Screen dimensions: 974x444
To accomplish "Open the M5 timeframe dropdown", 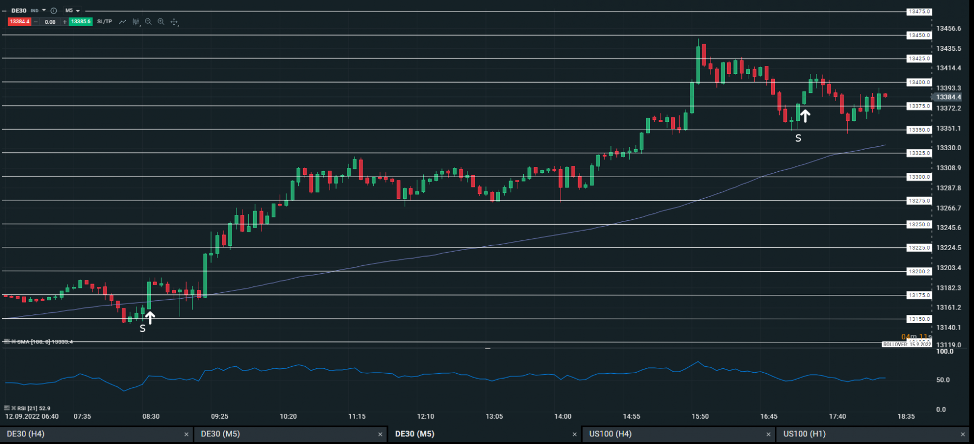I will click(73, 10).
